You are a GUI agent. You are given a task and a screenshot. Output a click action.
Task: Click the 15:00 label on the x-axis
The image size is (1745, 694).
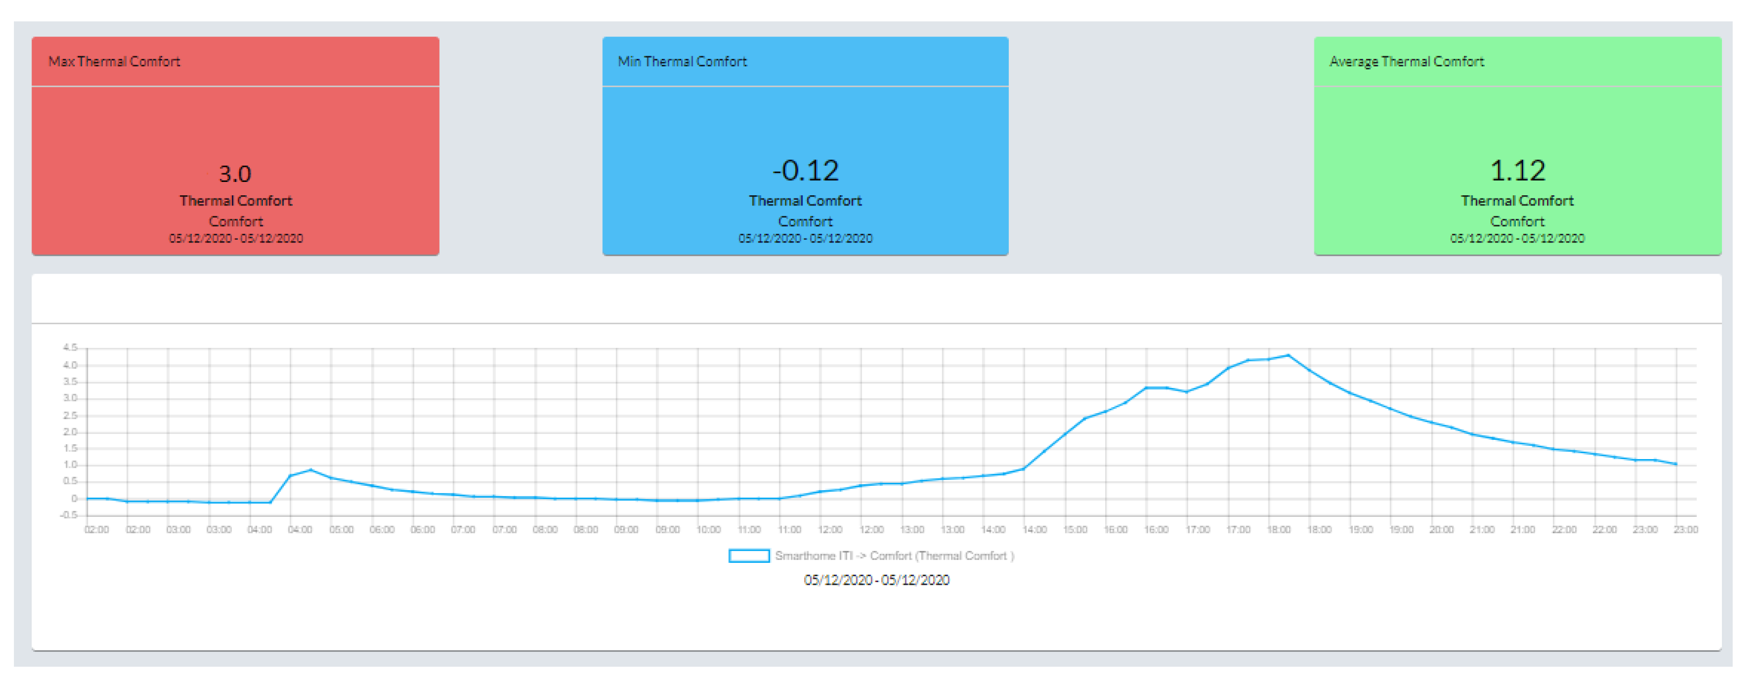1075,530
